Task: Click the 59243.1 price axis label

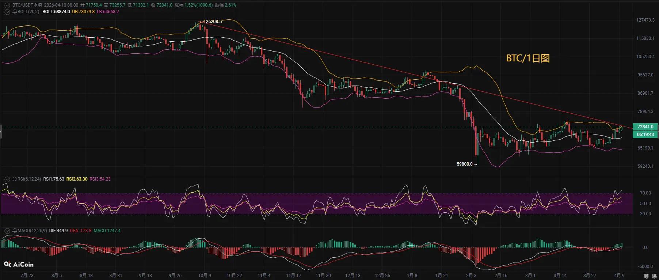Action: pos(645,166)
